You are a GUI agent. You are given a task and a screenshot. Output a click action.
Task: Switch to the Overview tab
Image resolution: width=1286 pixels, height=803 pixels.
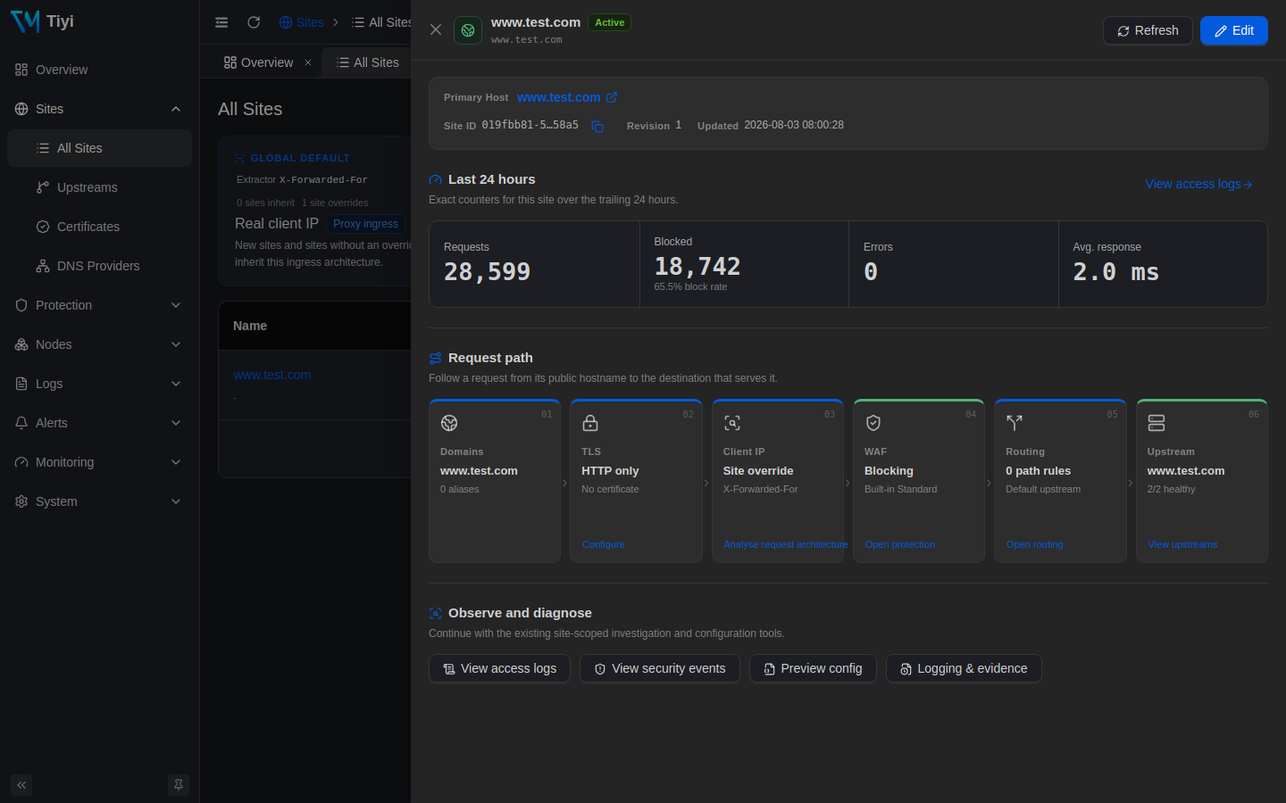click(259, 62)
